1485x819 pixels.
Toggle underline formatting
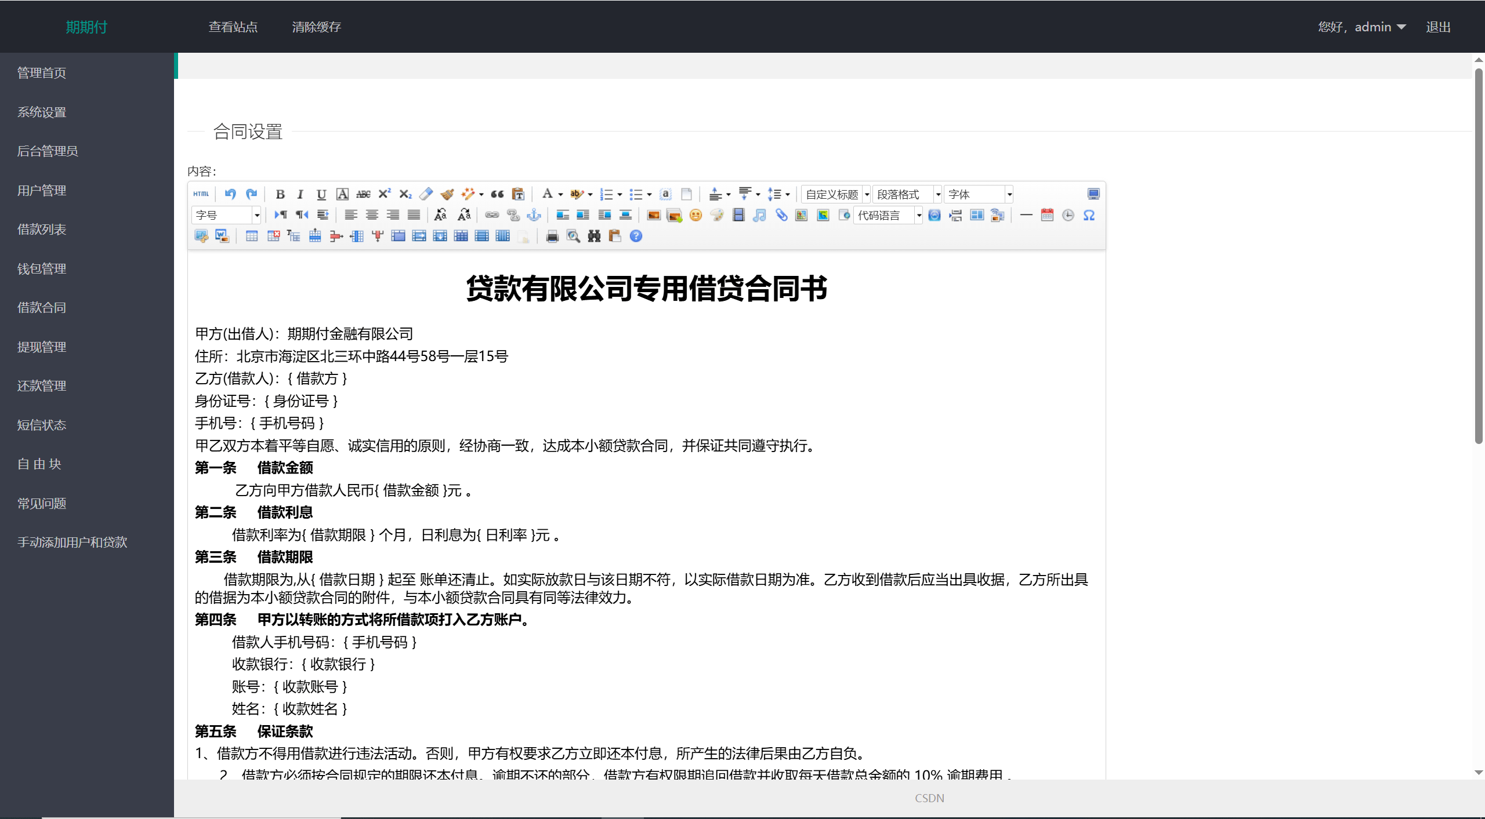tap(321, 194)
